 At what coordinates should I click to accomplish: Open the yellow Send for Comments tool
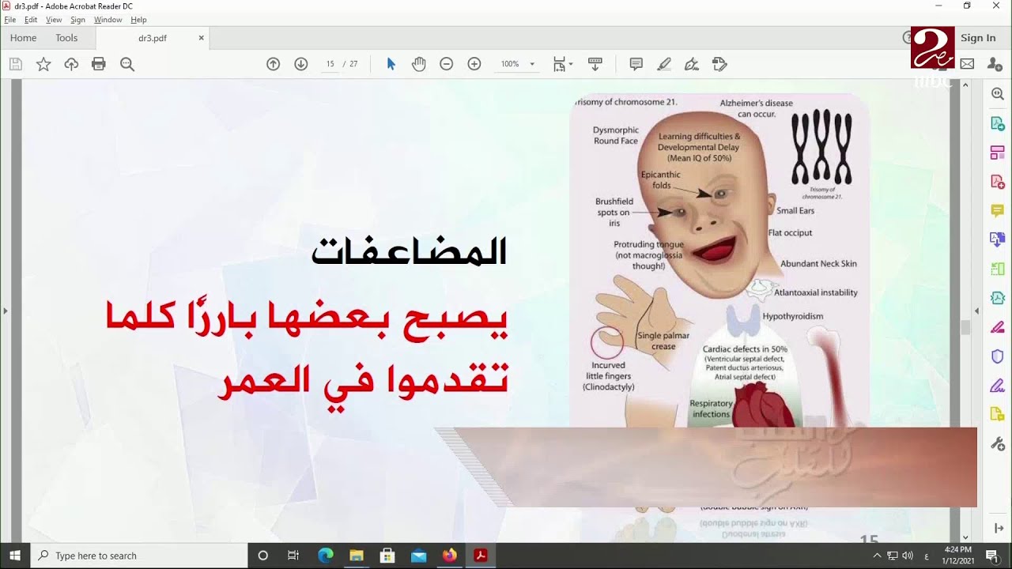pos(997,415)
